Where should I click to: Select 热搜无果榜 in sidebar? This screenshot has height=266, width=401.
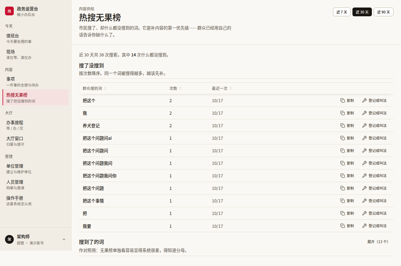coord(35,97)
